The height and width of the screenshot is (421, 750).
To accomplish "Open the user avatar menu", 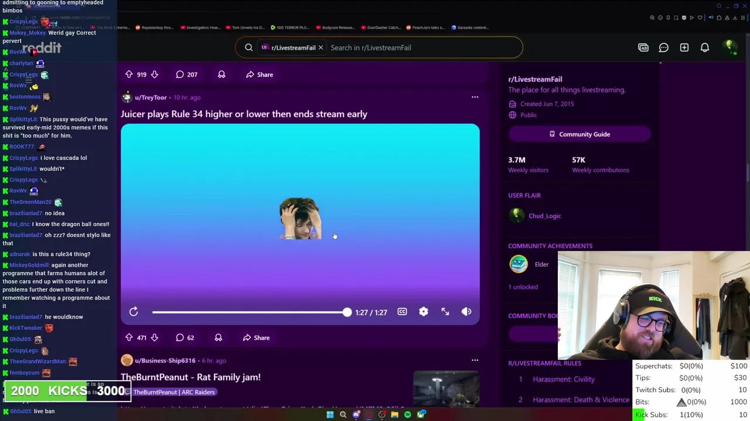I will 729,47.
